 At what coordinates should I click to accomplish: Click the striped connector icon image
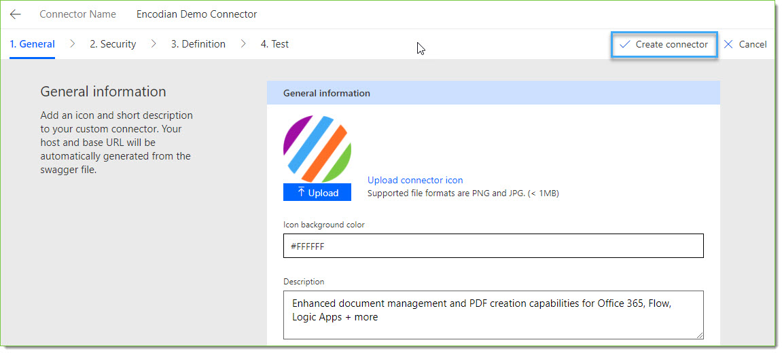[317, 149]
